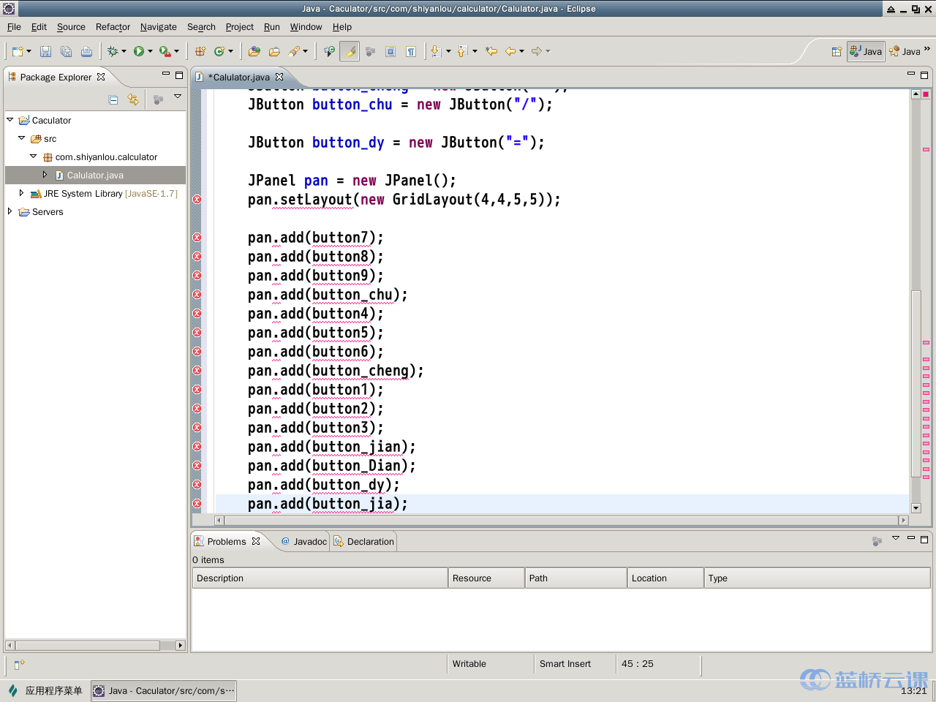
Task: Open the 应用程序菜单 applications menu
Action: click(x=53, y=690)
